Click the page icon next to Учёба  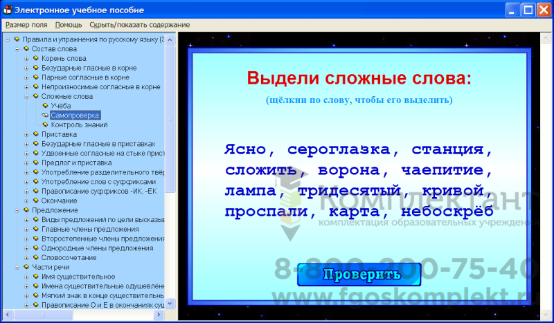[45, 106]
